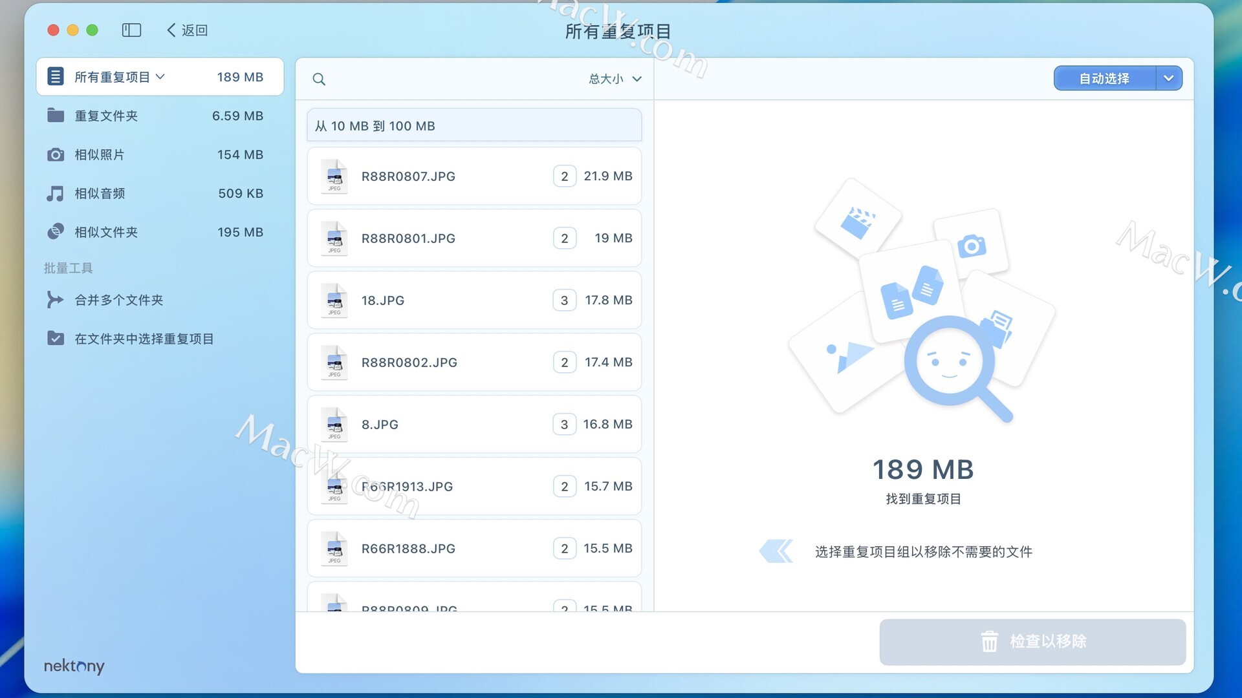Select the similar photos camera icon
Screen dimensions: 1242x698
click(x=56, y=154)
